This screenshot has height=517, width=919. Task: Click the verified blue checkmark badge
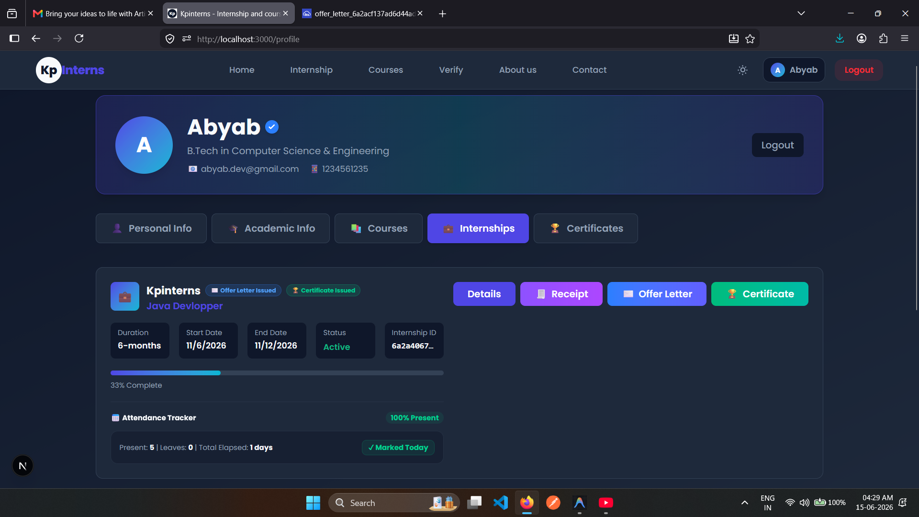272,127
